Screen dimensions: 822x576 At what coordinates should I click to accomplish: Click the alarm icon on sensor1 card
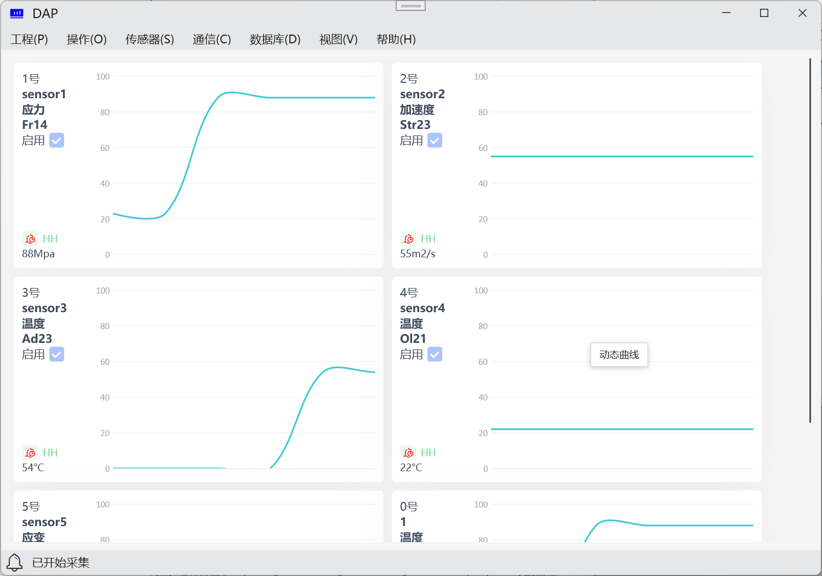click(30, 239)
